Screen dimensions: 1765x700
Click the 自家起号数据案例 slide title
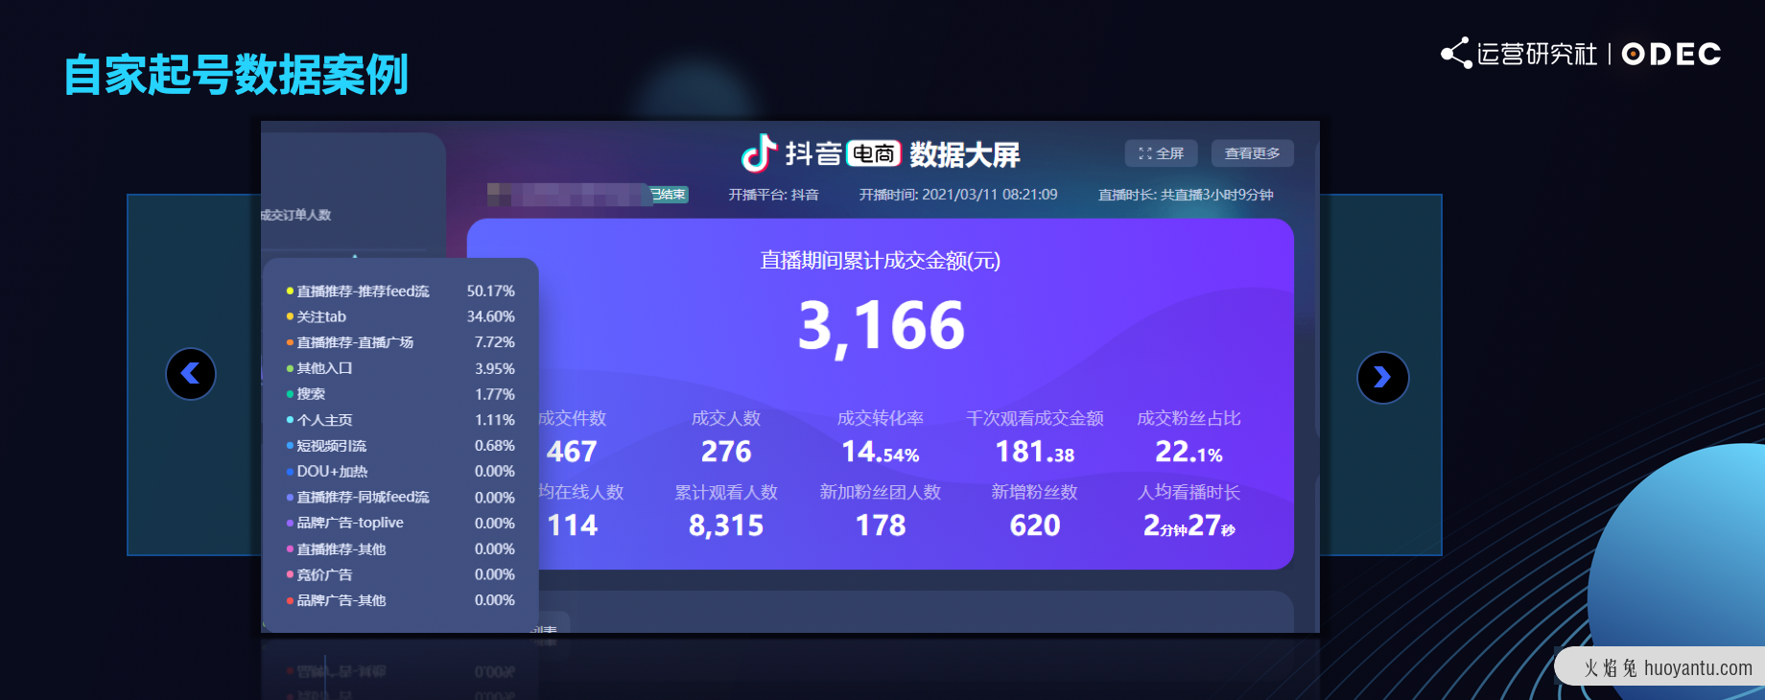click(x=236, y=75)
